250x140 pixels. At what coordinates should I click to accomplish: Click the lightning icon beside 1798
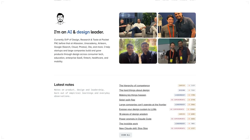click(189, 95)
